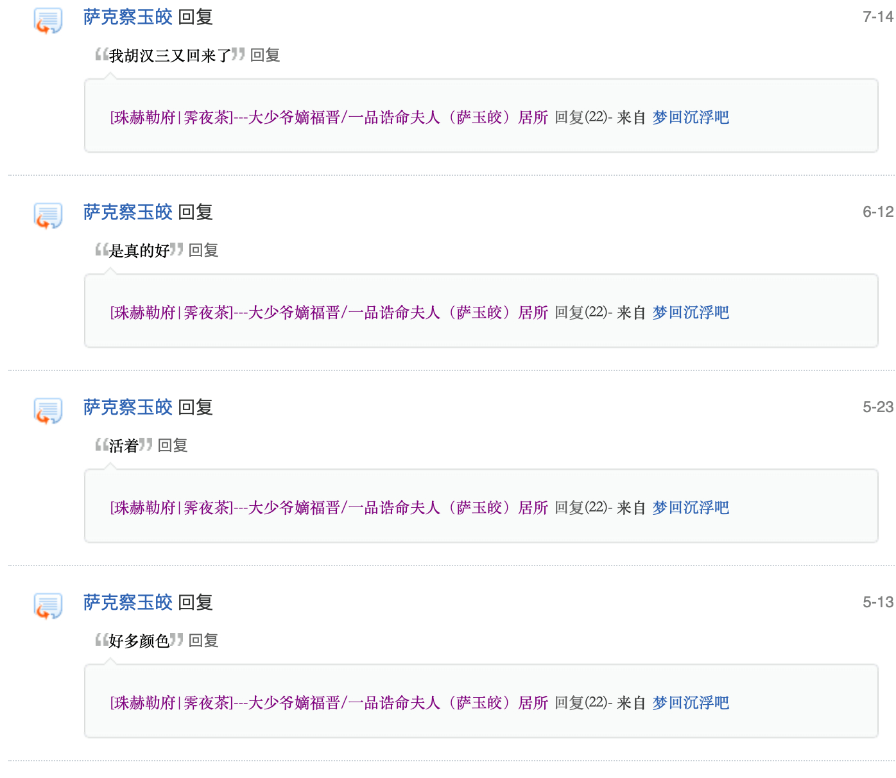896x778 pixels.
Task: Click the reply icon beside the 7-14 entry
Action: (x=48, y=21)
